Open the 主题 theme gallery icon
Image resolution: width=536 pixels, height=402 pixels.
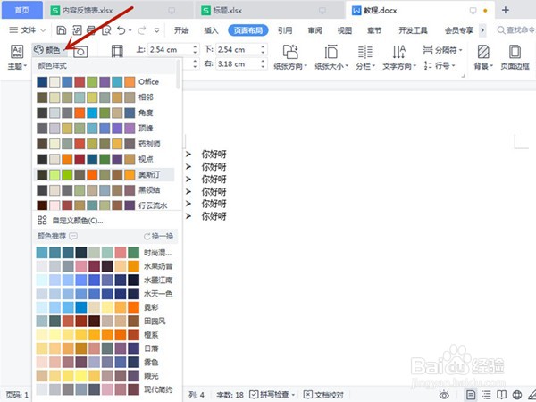click(17, 52)
